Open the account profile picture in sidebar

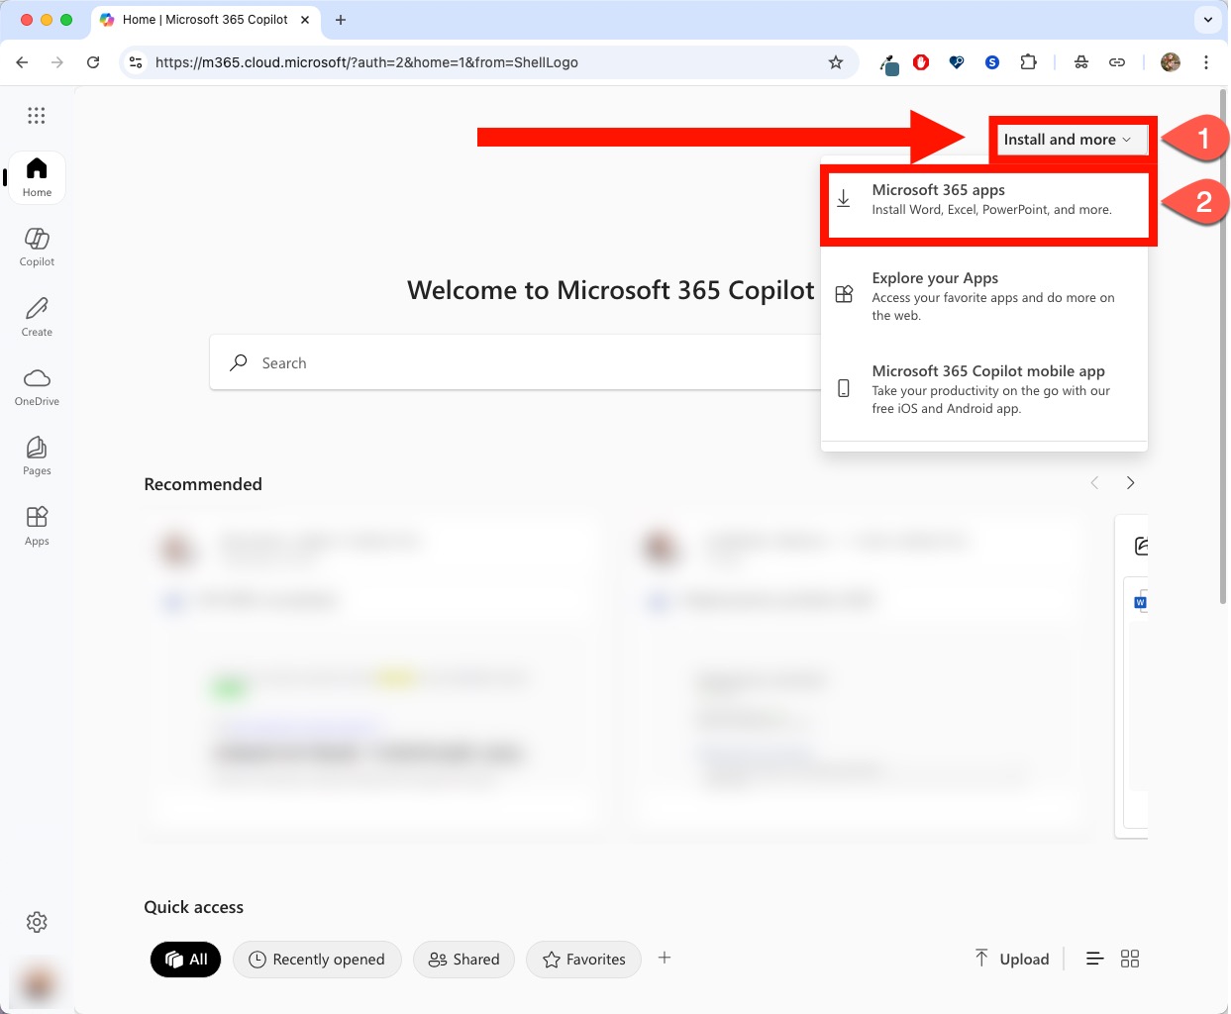coord(38,983)
